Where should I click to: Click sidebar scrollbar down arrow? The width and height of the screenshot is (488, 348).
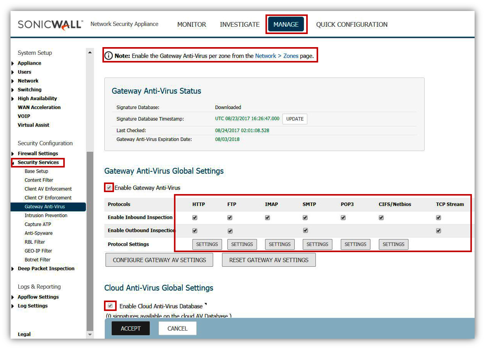pyautogui.click(x=90, y=335)
